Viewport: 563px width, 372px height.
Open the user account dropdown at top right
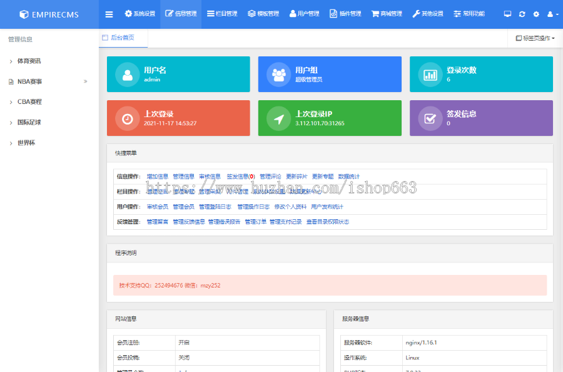tap(552, 14)
